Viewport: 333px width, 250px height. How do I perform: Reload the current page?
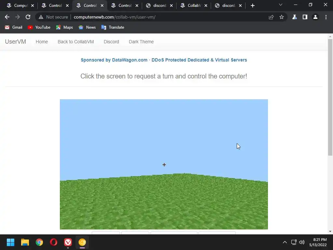28,17
